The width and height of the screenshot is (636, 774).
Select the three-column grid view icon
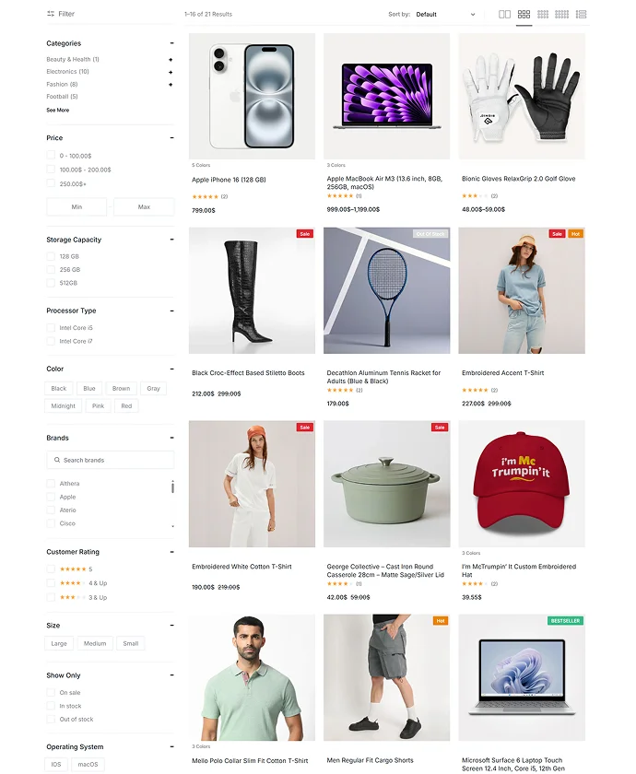click(524, 15)
